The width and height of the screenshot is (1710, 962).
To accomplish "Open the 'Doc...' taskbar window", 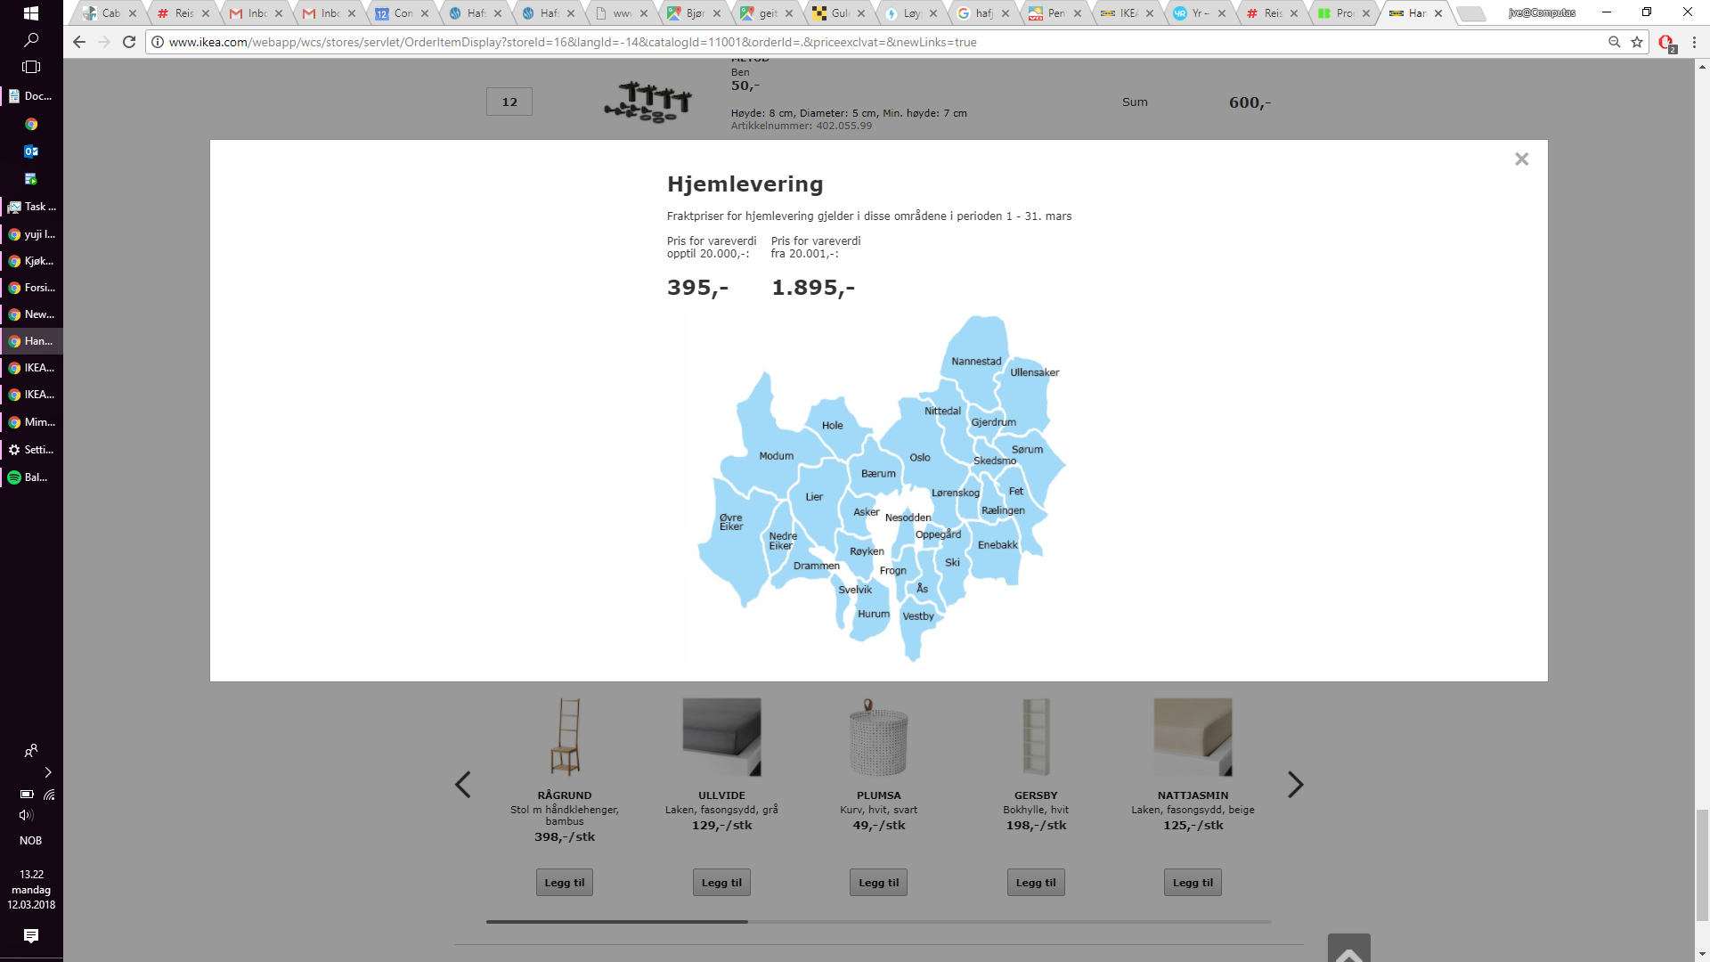I will (31, 95).
